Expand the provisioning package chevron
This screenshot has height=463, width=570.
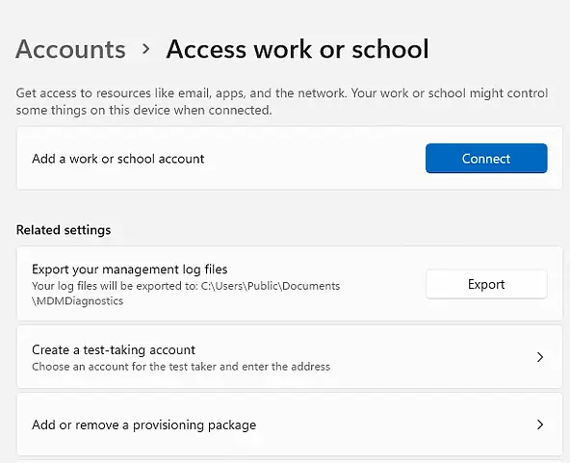click(x=540, y=424)
